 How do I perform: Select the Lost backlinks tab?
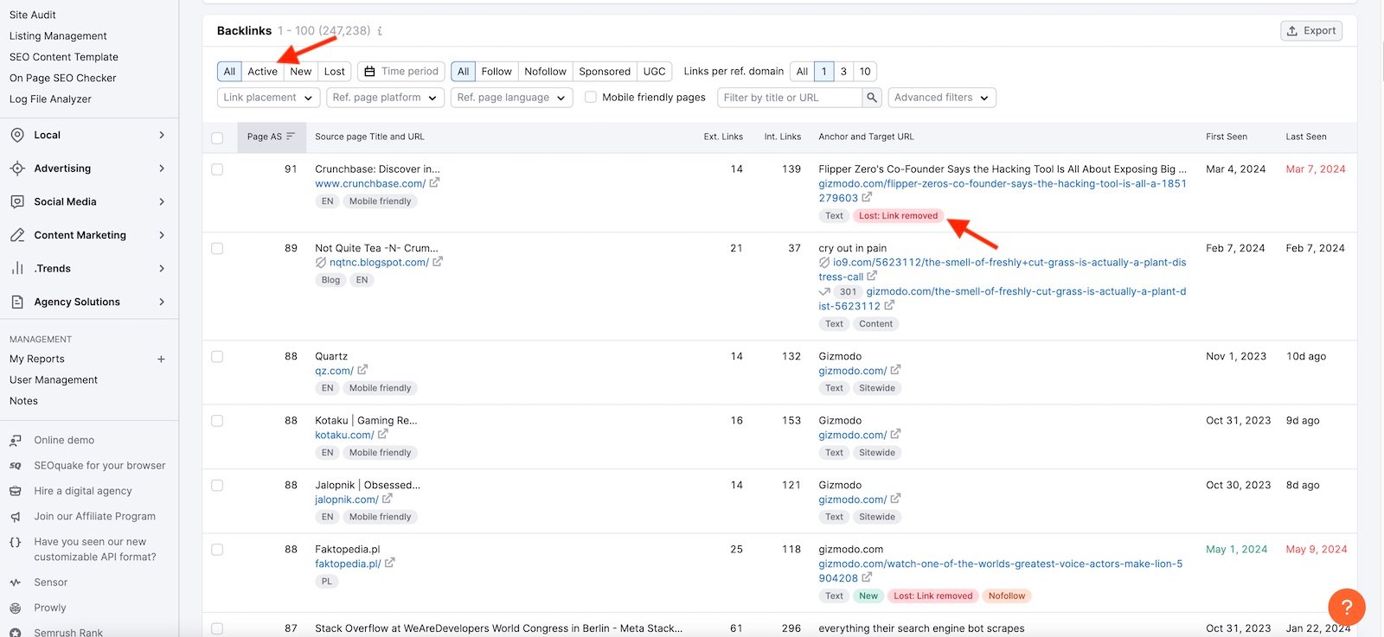click(x=335, y=72)
